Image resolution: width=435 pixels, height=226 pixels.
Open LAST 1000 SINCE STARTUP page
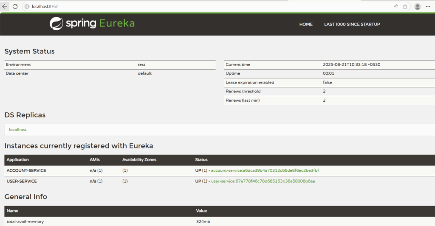(x=352, y=25)
